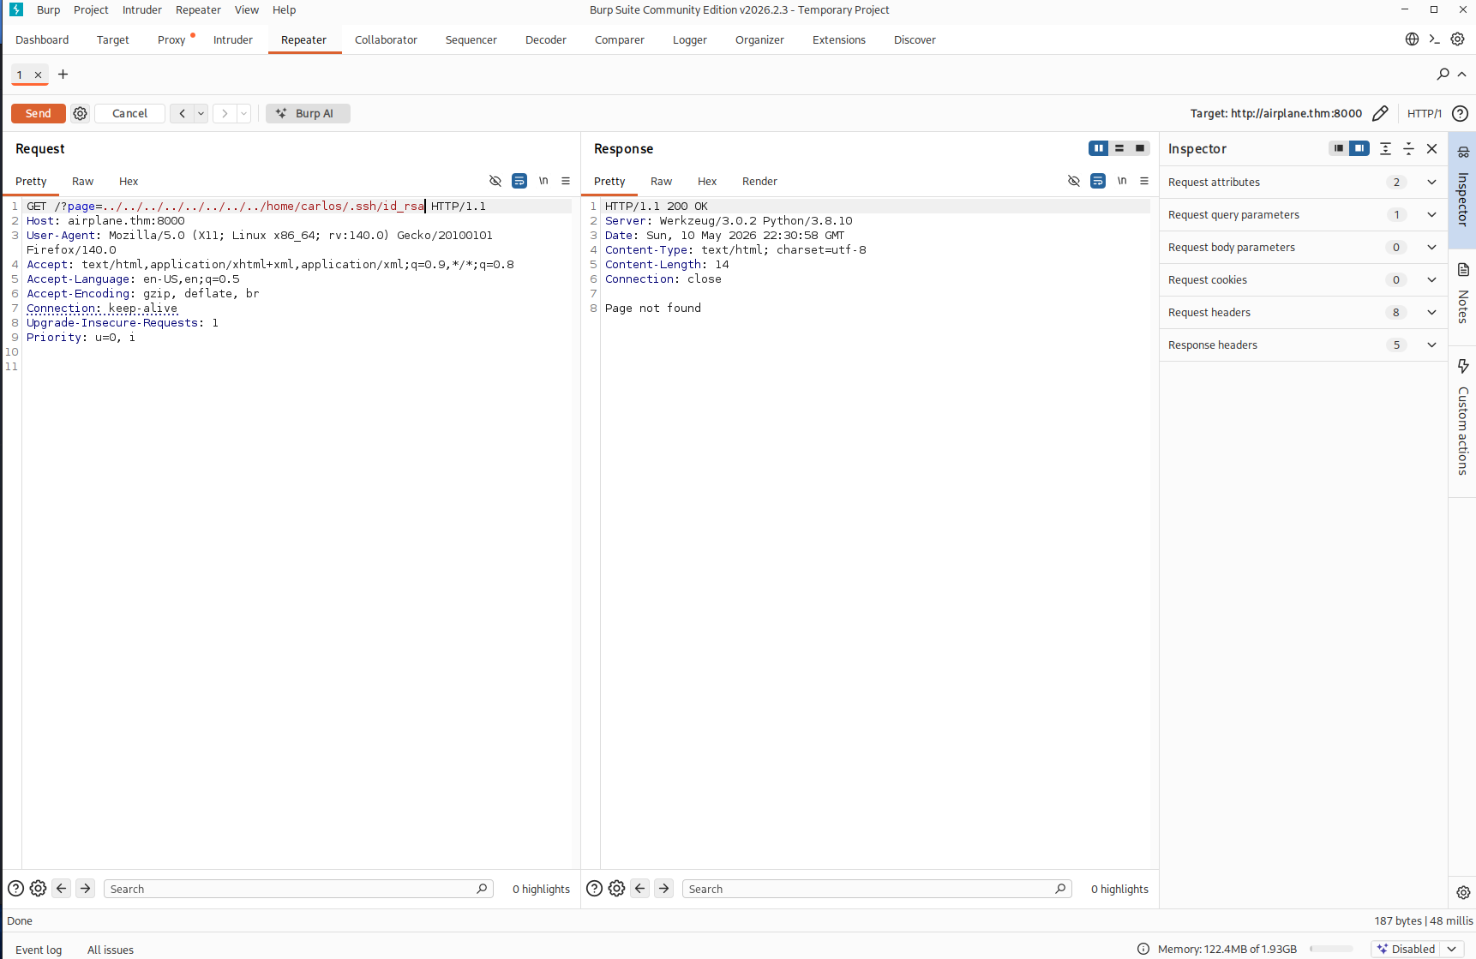Switch to tabbed response layout
This screenshot has width=1476, height=959.
click(x=1140, y=148)
